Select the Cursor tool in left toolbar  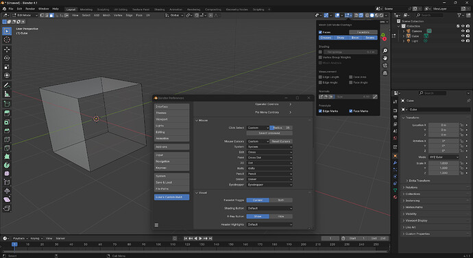pos(7,40)
